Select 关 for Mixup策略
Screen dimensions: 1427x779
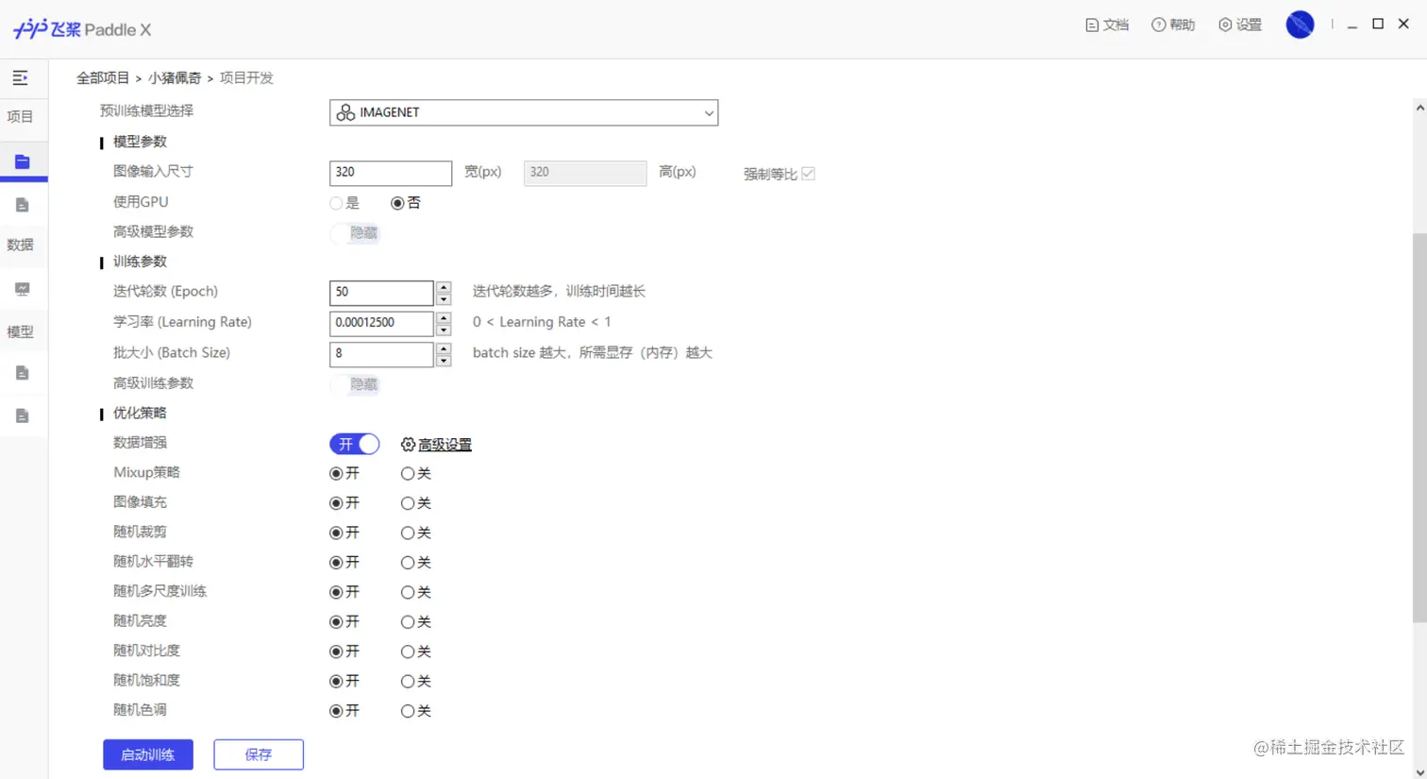point(408,473)
